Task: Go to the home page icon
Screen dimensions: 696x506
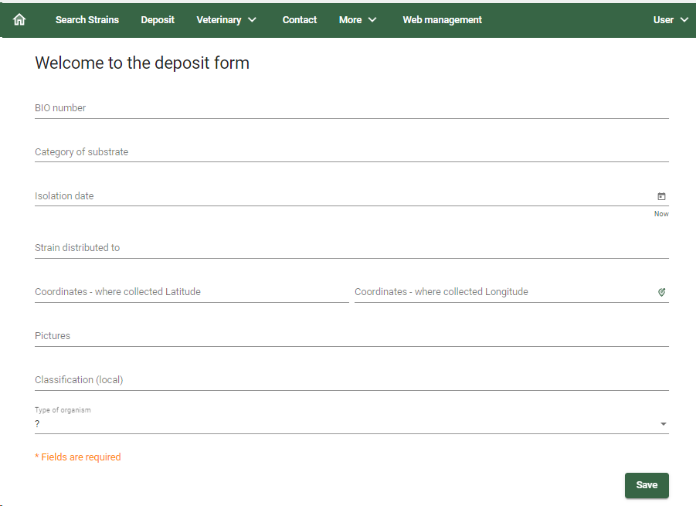Action: point(19,19)
